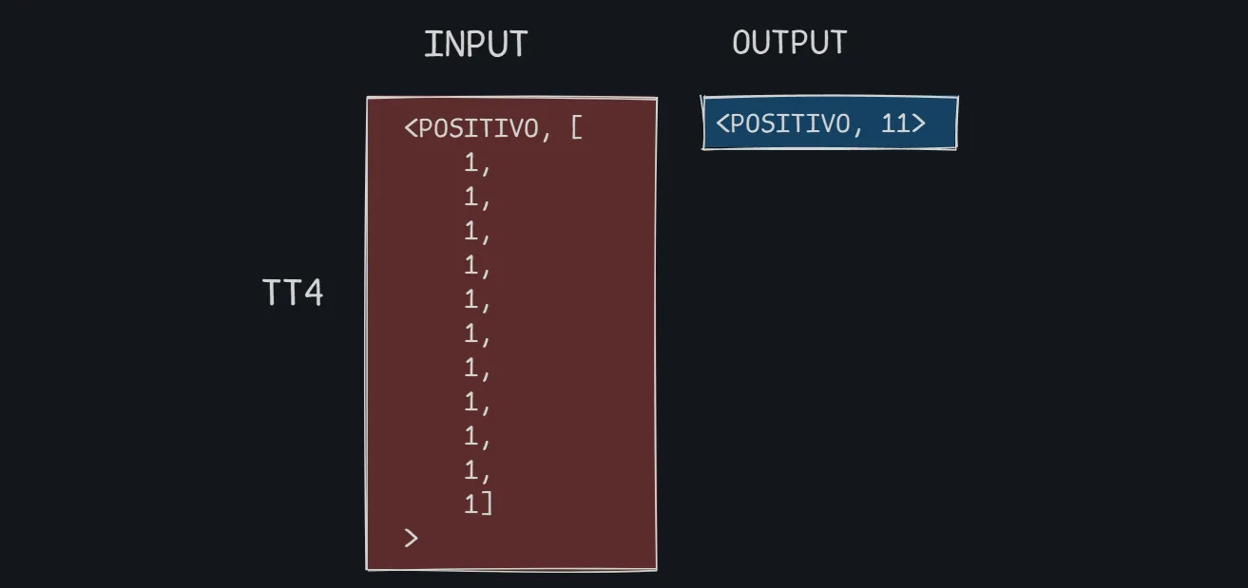The image size is (1248, 588).
Task: Select the eighth 1 in the list
Action: click(x=470, y=403)
